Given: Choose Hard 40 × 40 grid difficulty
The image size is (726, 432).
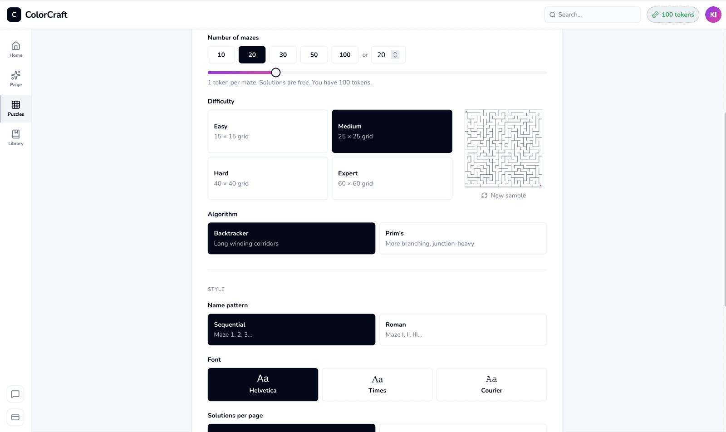Looking at the screenshot, I should coord(268,178).
